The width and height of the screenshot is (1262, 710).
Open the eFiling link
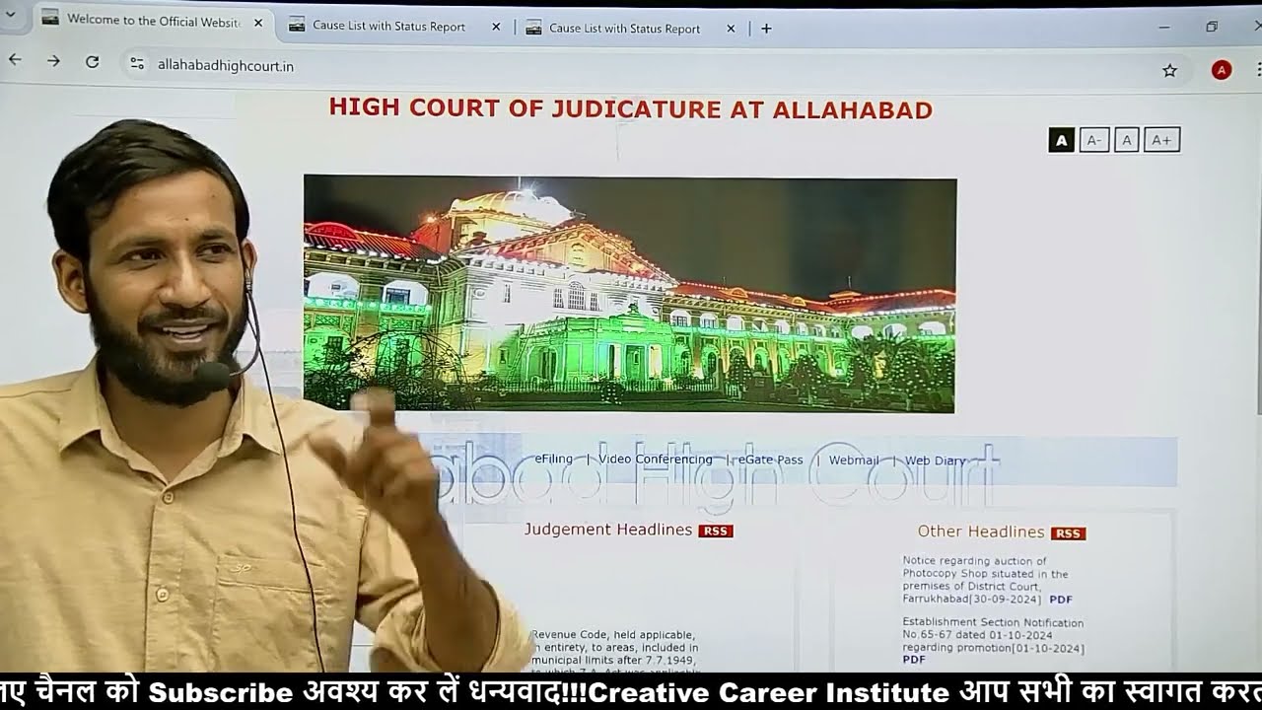pos(553,459)
